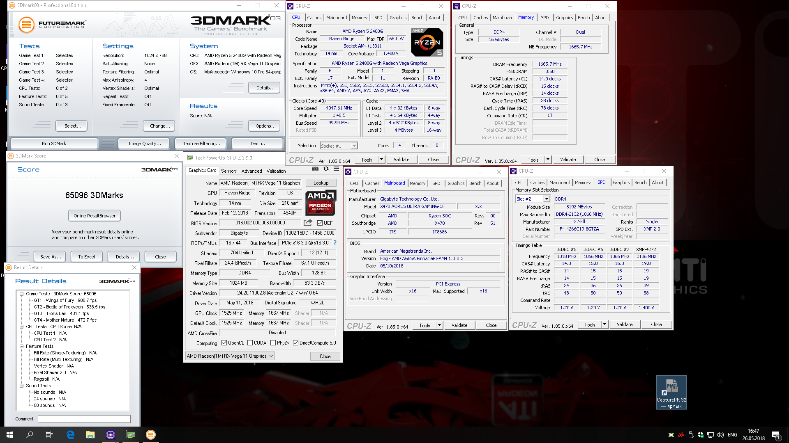The height and width of the screenshot is (443, 789).
Task: Open the Socket #1 selection dropdown
Action: [339, 146]
